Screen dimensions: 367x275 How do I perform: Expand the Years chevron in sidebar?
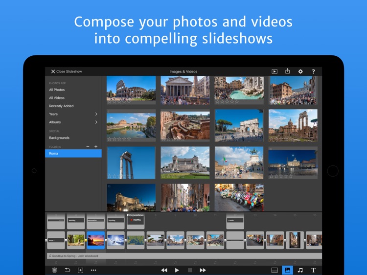96,114
